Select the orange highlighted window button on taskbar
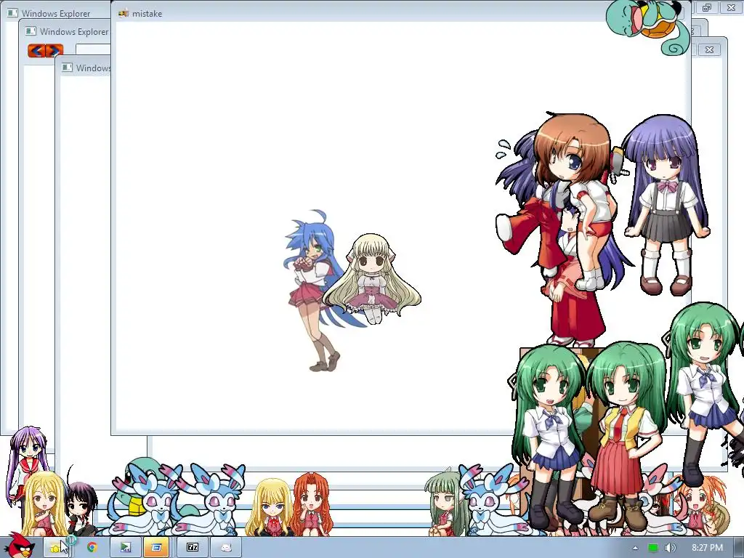 pos(157,548)
